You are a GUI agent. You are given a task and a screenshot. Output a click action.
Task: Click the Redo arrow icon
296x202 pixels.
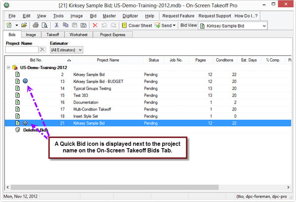[113, 25]
